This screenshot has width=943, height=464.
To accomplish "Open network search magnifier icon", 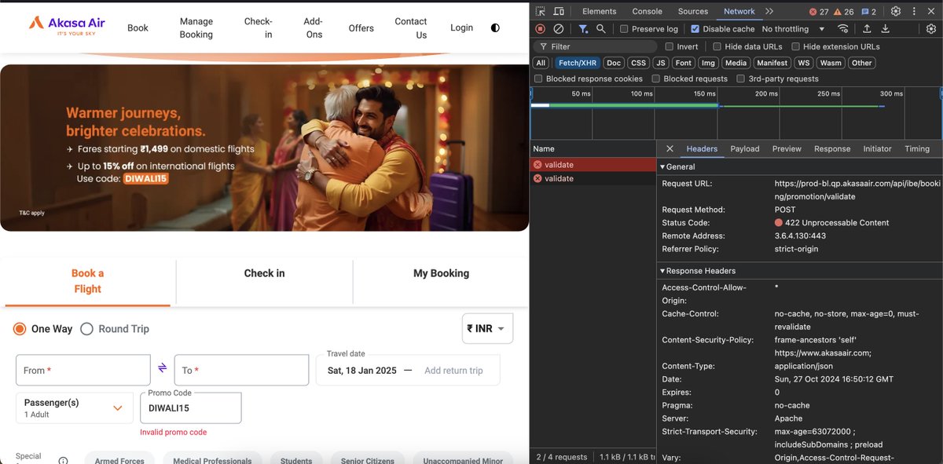I will tap(601, 29).
